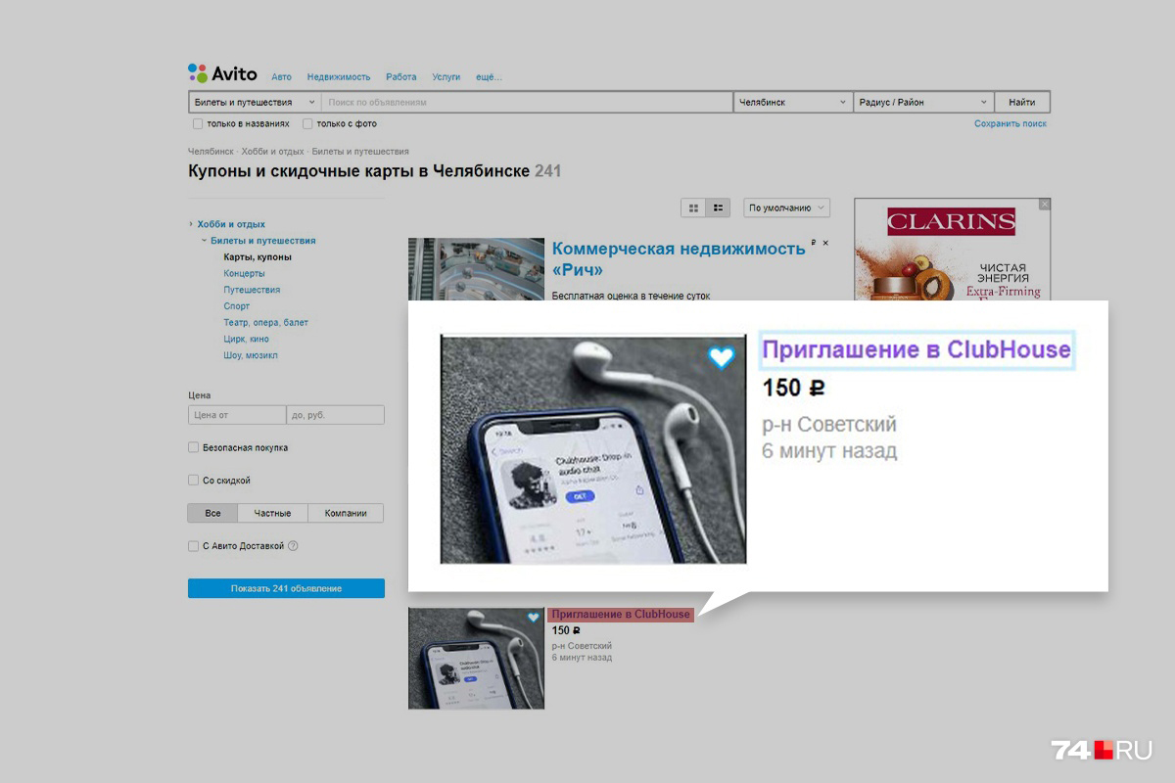Open Авто top menu
Viewport: 1175px width, 783px height.
click(281, 77)
